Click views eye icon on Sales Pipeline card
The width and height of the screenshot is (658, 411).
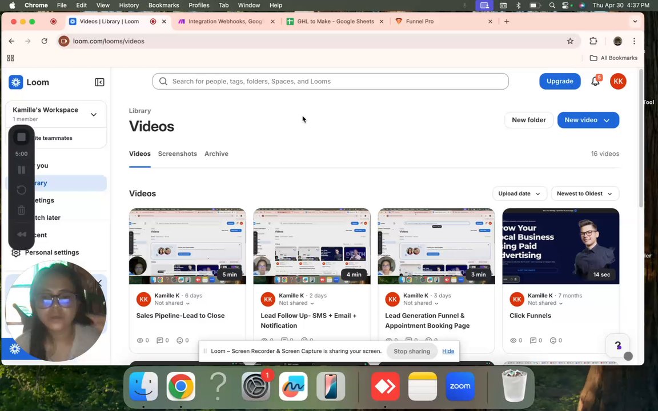[140, 341]
